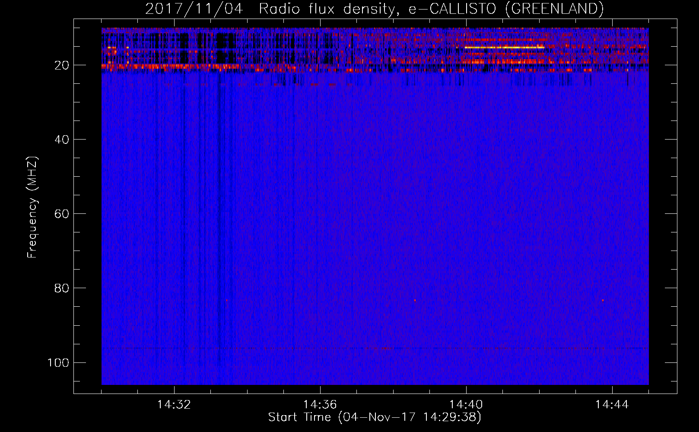Click the bright yellow emission band near 14:41
The height and width of the screenshot is (432, 699).
point(504,47)
